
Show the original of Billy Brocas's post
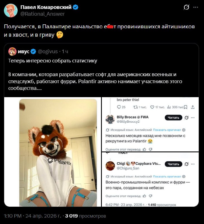pos(167,130)
